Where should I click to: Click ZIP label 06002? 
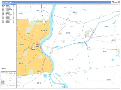pos(21,14)
